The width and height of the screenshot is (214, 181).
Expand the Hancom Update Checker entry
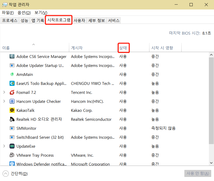click(x=4, y=101)
